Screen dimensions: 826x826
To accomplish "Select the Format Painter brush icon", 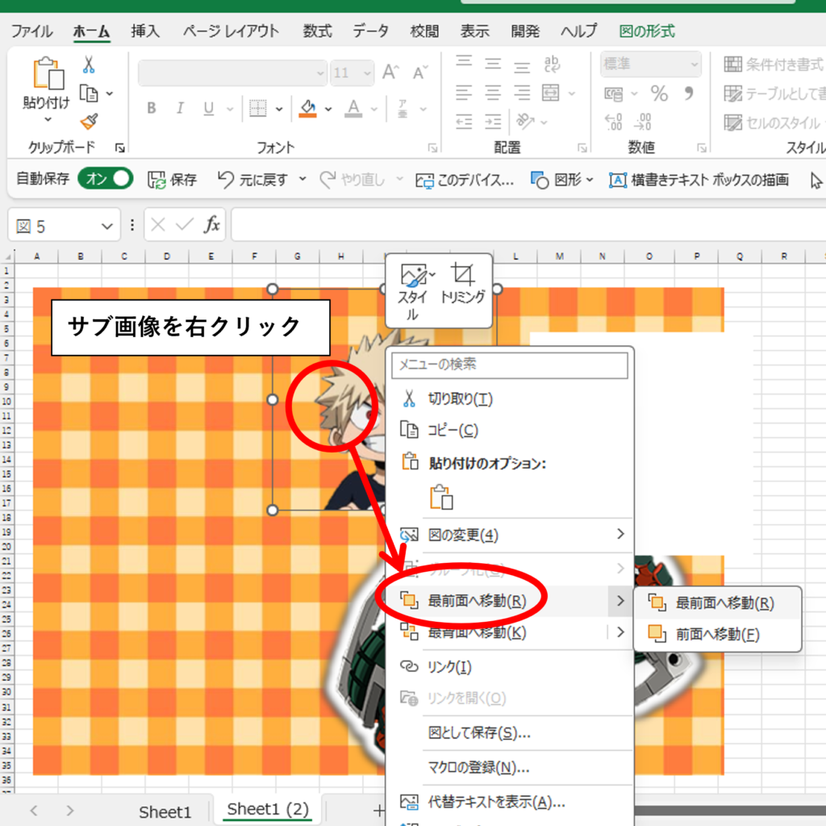I will point(89,122).
